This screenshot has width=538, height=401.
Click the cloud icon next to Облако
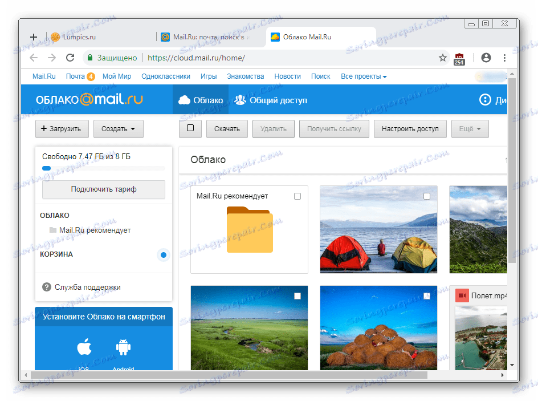[184, 100]
